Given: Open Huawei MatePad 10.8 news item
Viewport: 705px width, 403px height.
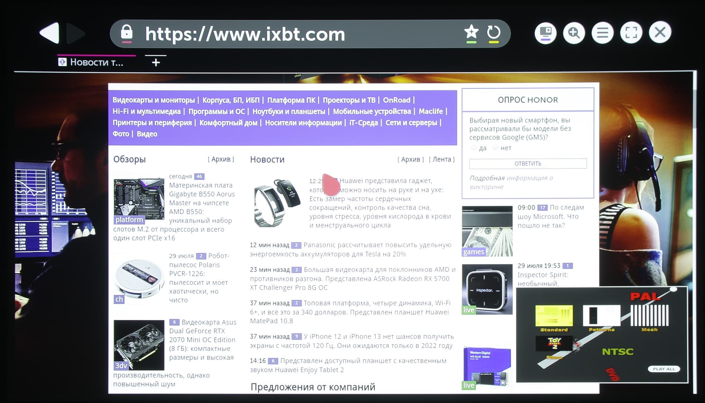Looking at the screenshot, I should click(350, 312).
